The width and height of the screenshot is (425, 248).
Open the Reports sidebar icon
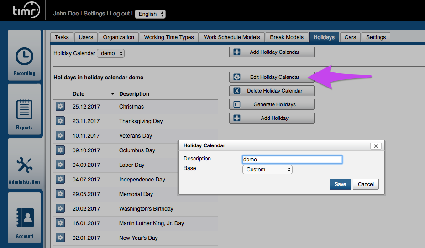24,109
